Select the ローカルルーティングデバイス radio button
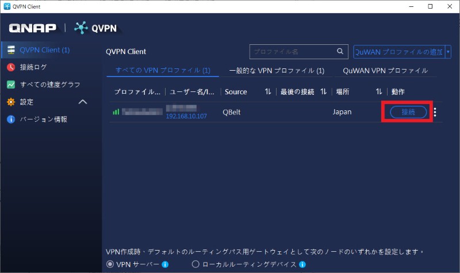Screen dimensions: 460x273 pos(195,264)
